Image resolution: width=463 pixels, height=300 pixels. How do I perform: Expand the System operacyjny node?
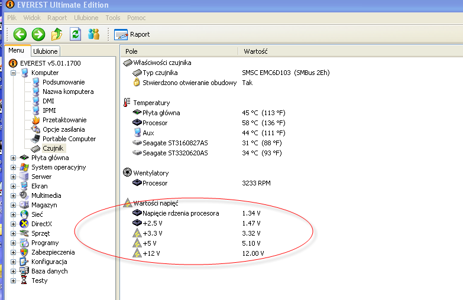pos(13,167)
